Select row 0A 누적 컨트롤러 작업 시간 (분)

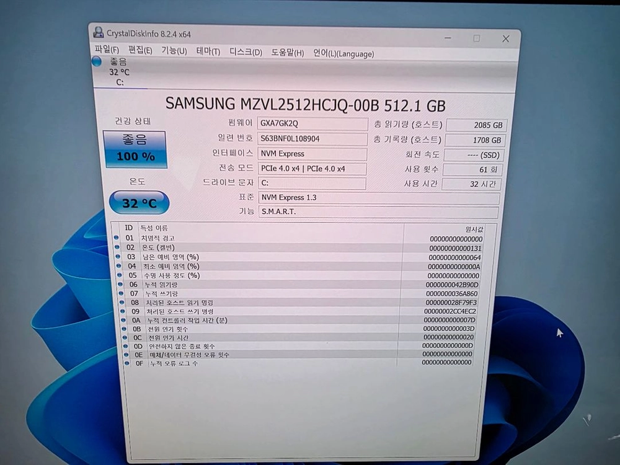[299, 320]
